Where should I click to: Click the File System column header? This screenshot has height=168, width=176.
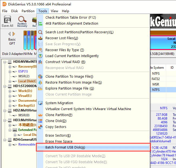[x=157, y=68]
